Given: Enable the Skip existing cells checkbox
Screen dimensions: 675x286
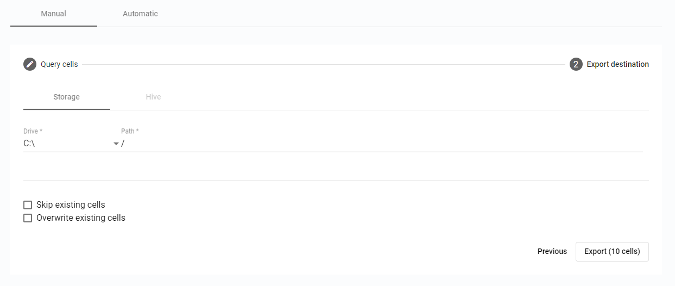Looking at the screenshot, I should (x=28, y=205).
